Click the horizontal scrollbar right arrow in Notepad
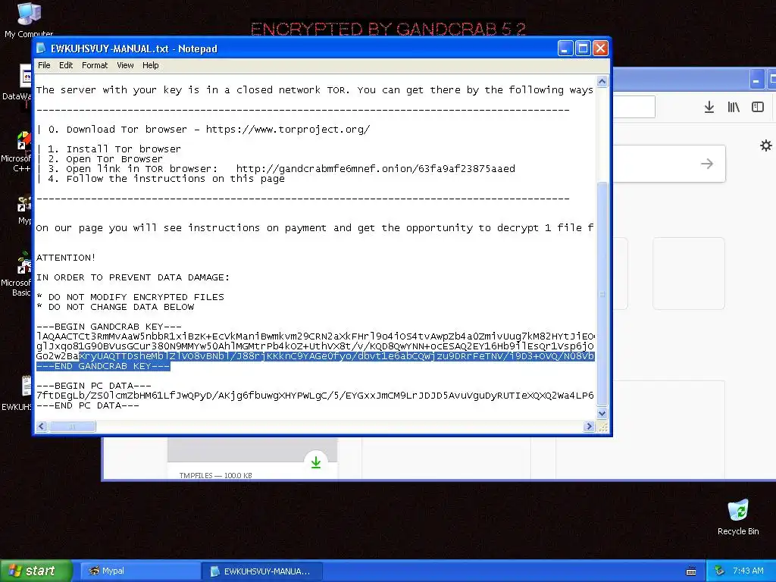776x582 pixels. click(x=589, y=426)
